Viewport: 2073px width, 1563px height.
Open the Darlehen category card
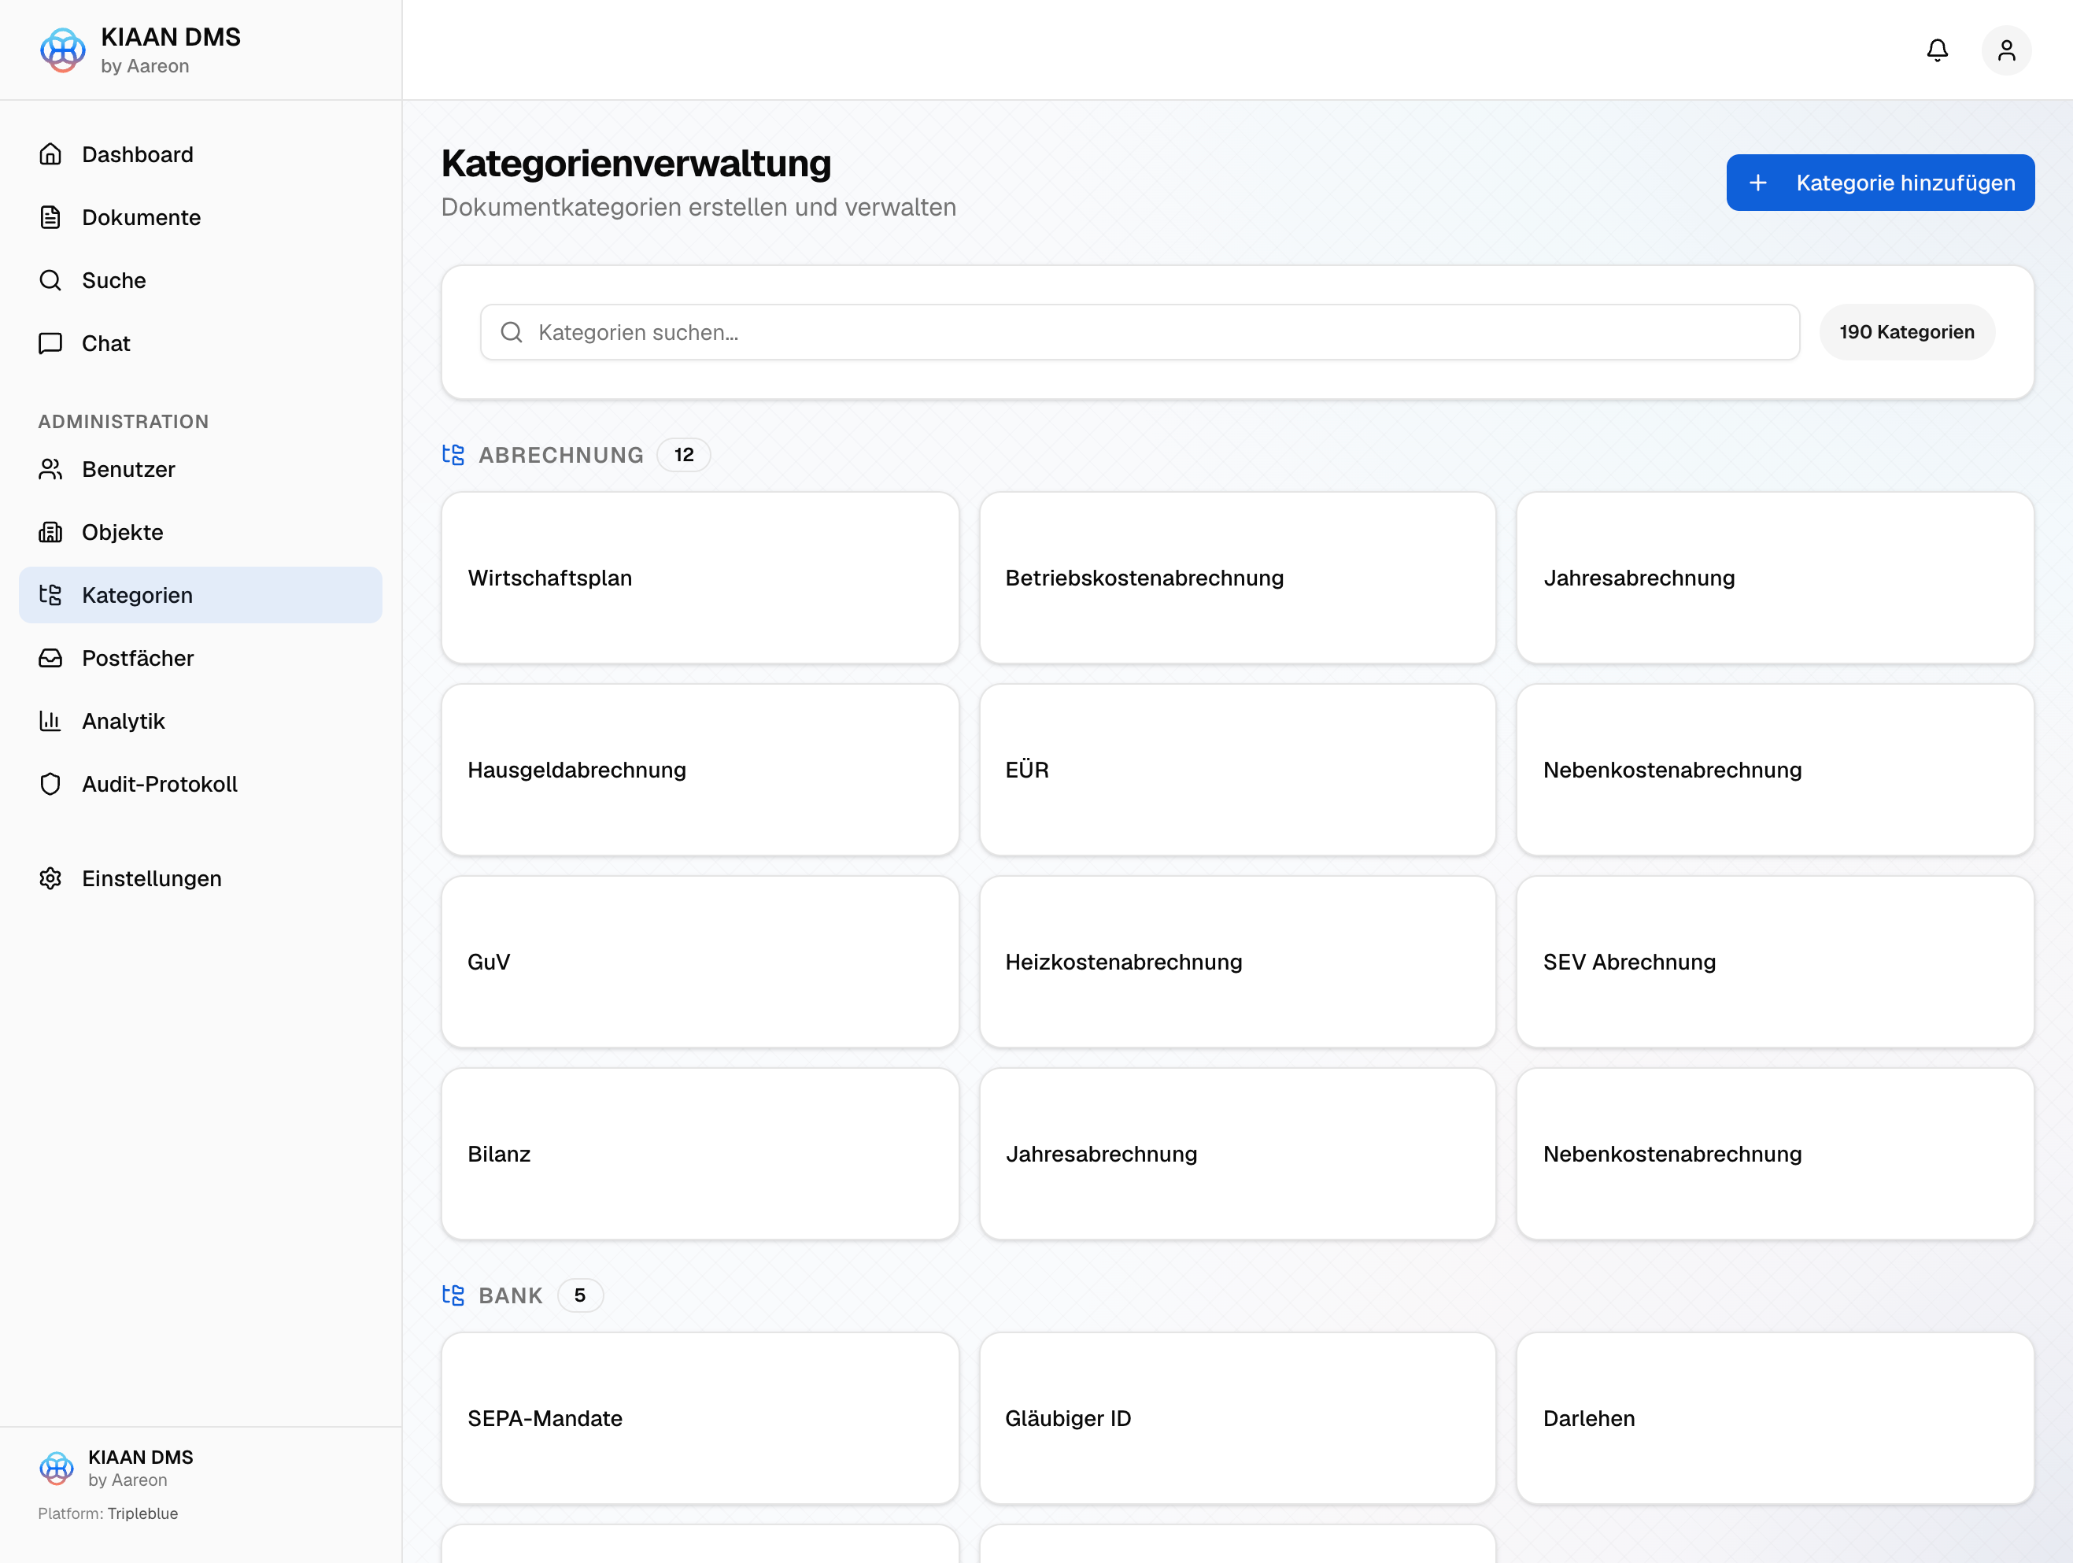click(1775, 1417)
